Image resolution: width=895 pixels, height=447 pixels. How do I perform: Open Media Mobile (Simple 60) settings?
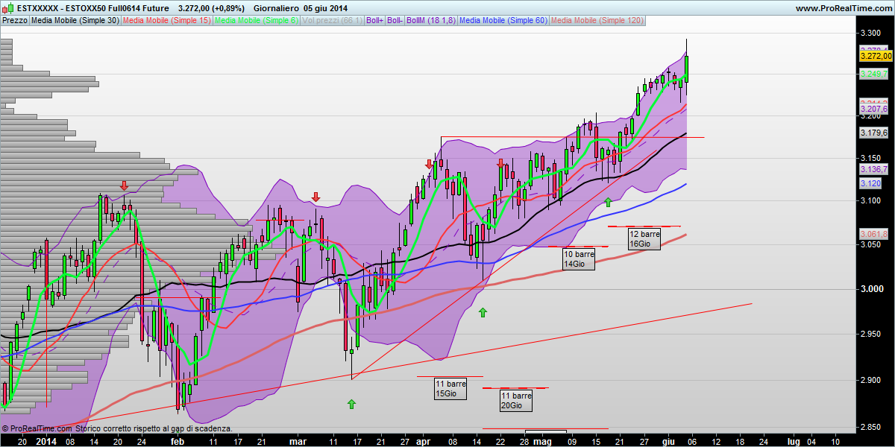click(503, 21)
